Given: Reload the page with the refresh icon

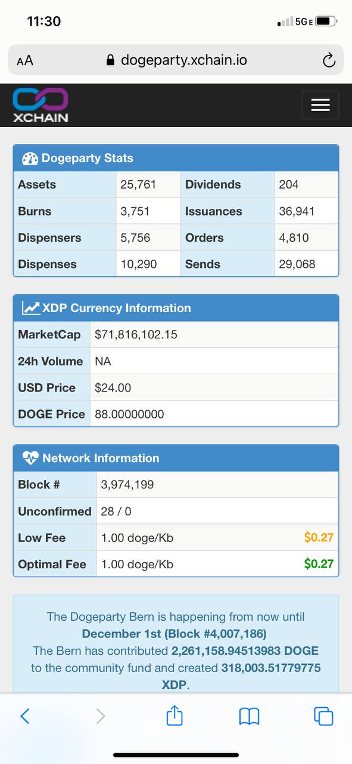Looking at the screenshot, I should click(329, 60).
